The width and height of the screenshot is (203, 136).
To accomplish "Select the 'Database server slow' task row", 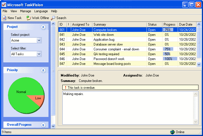I will click(127, 44).
